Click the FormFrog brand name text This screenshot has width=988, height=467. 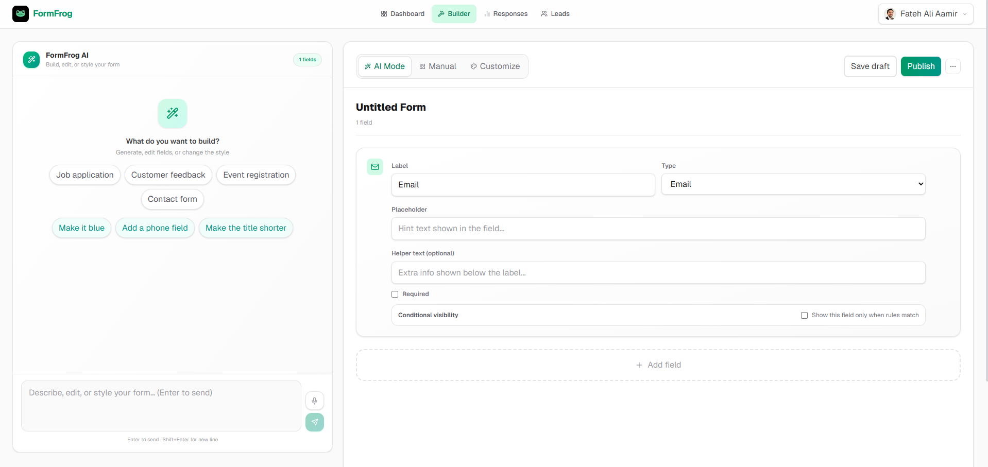pyautogui.click(x=53, y=14)
